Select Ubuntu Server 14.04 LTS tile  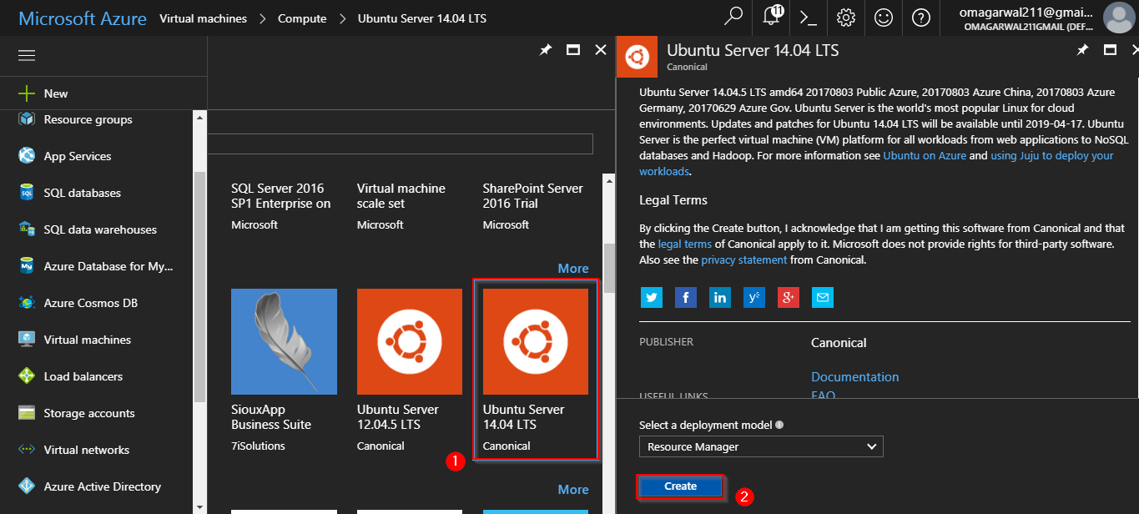point(536,370)
